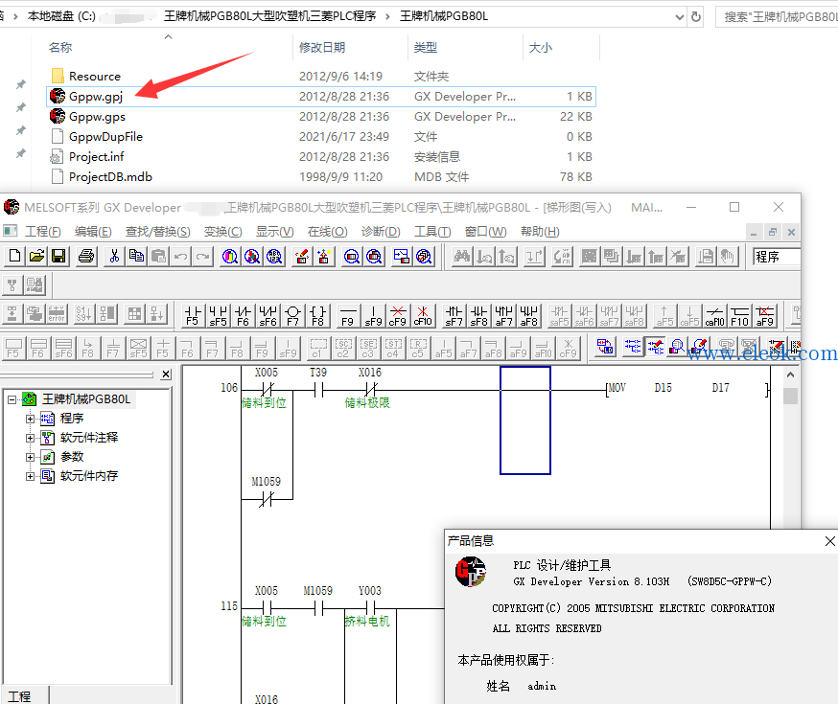The width and height of the screenshot is (838, 704).
Task: Select the Gppw.gpj file in Explorer
Action: pyautogui.click(x=321, y=97)
